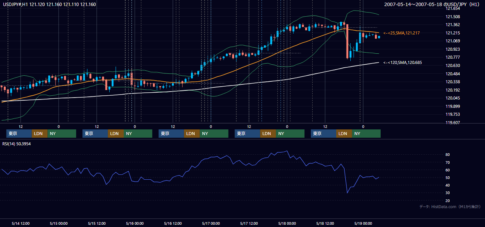This screenshot has height=227, width=485.
Task: Click price axis value 120.484
Action: tap(453, 73)
